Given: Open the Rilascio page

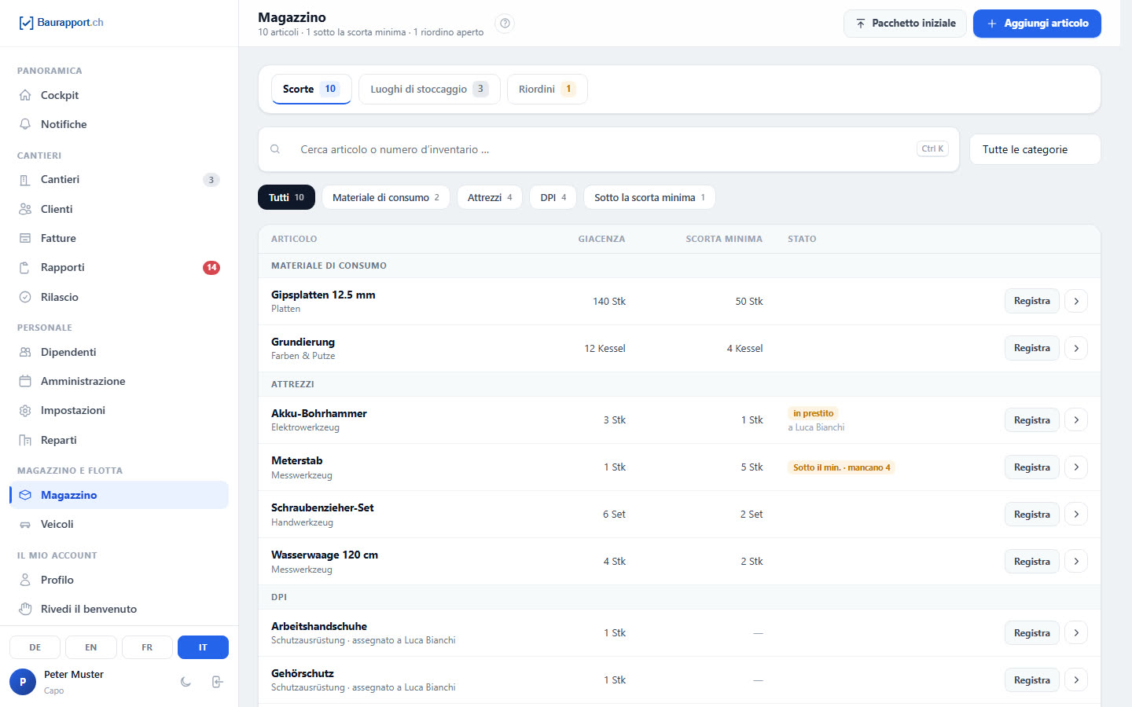Looking at the screenshot, I should 119,297.
